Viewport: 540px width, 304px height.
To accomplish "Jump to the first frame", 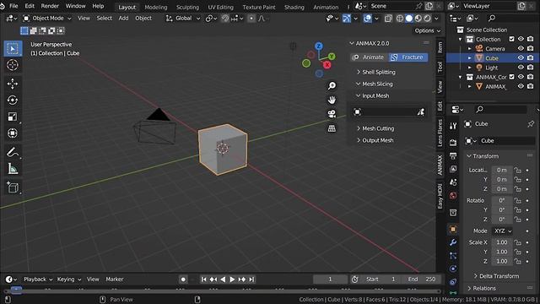I will pyautogui.click(x=204, y=280).
